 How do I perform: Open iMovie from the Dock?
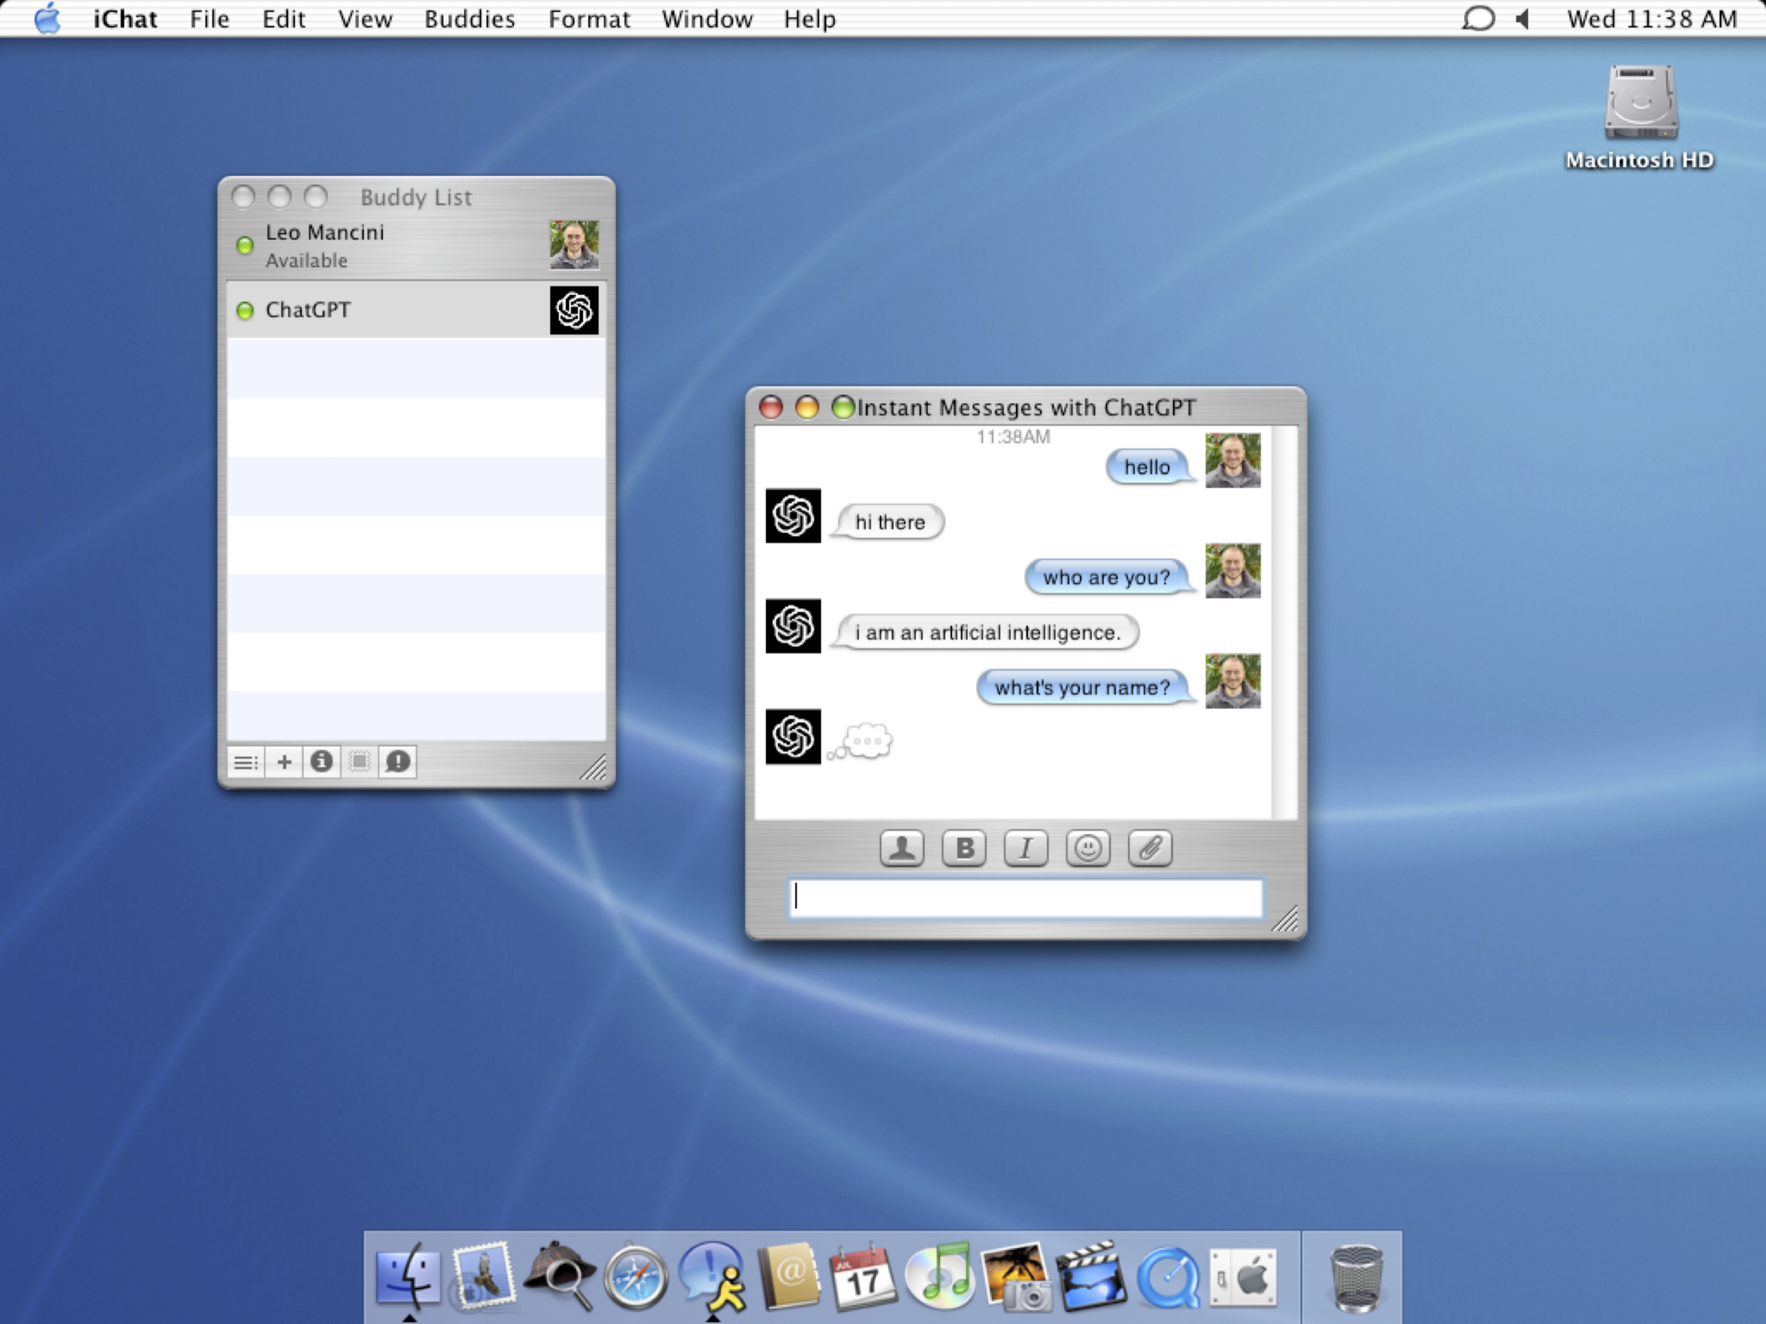pyautogui.click(x=1092, y=1275)
